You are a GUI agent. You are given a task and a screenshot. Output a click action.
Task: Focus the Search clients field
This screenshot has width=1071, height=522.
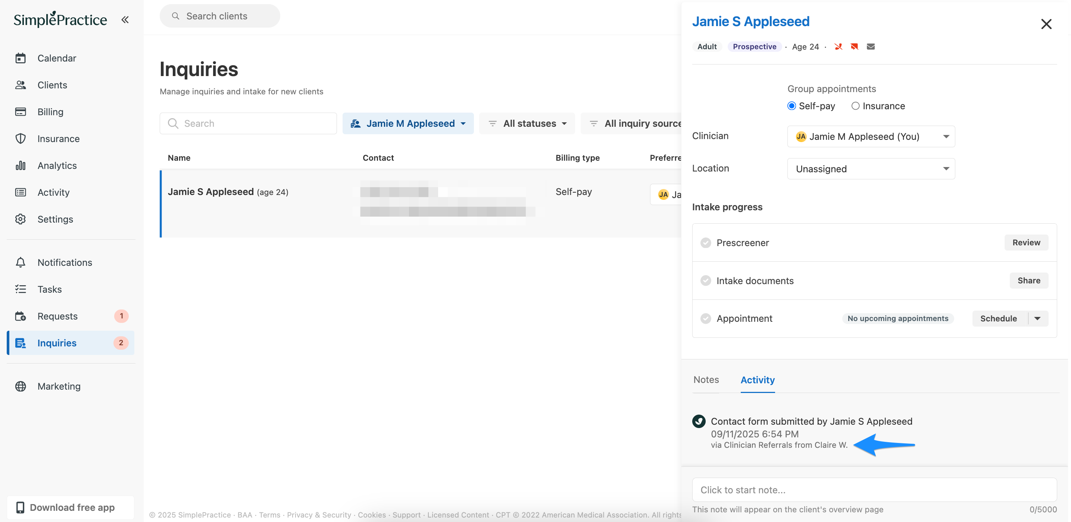click(219, 16)
